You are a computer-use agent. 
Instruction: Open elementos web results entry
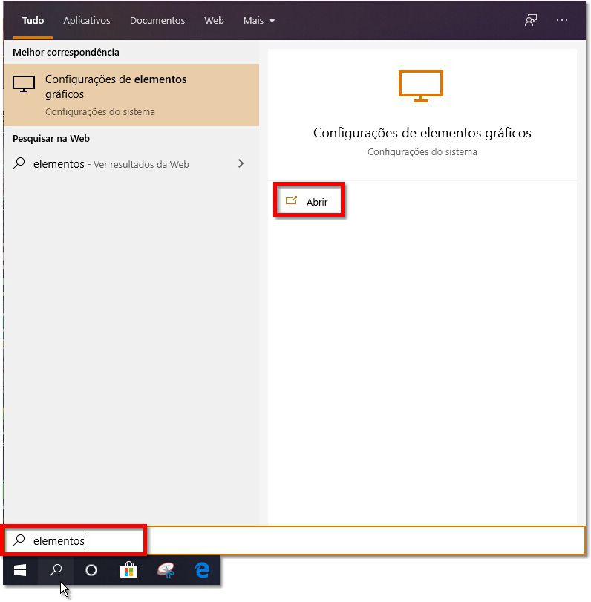[x=131, y=164]
